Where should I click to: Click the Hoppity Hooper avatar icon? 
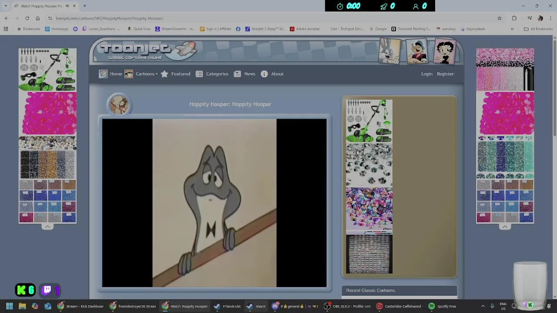(x=118, y=105)
